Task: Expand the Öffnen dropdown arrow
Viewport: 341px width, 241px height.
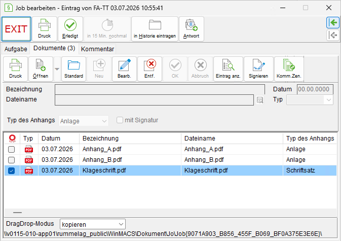Action: pos(57,69)
